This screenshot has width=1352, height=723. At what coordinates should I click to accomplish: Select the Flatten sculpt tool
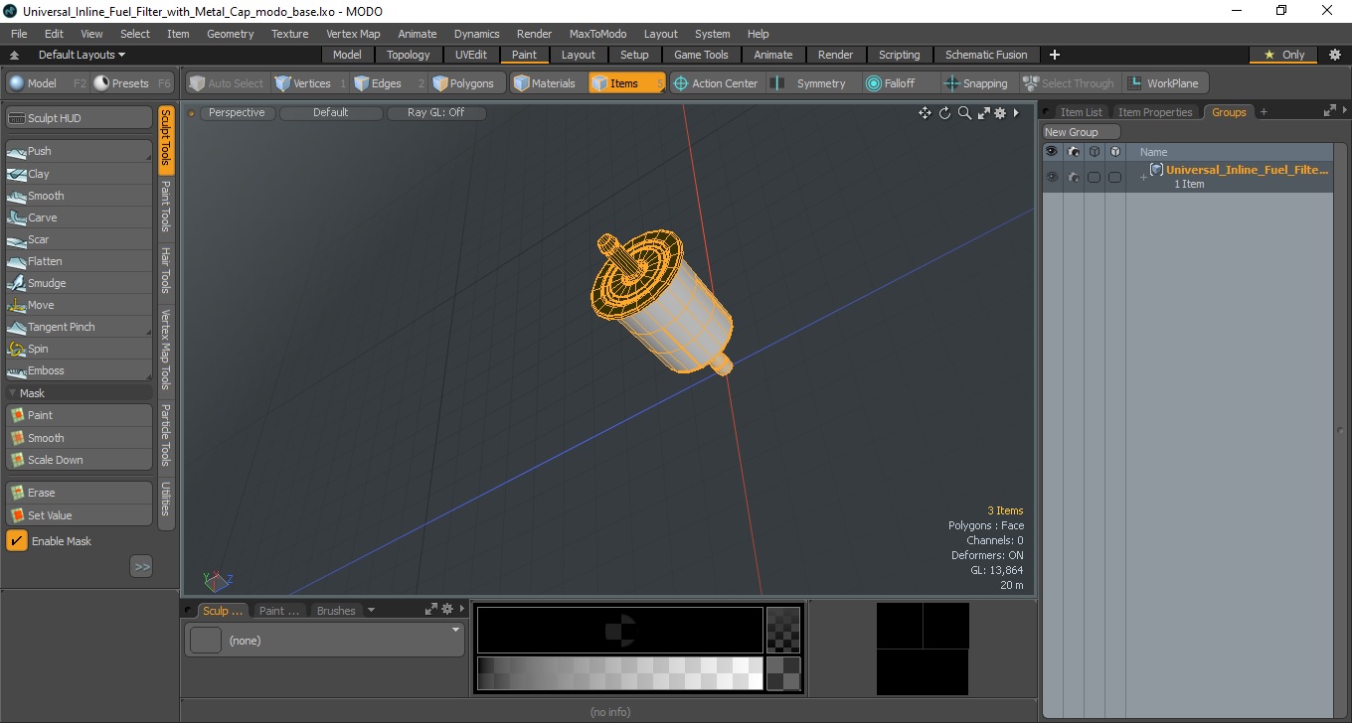(x=79, y=261)
